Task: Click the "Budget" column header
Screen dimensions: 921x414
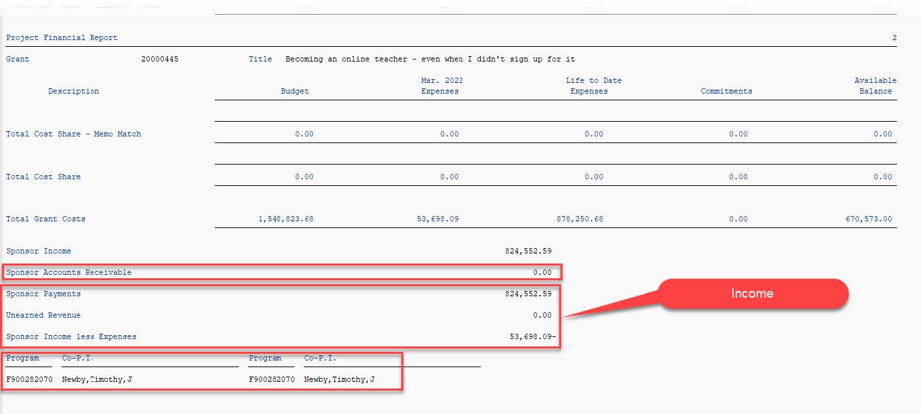Action: click(295, 91)
